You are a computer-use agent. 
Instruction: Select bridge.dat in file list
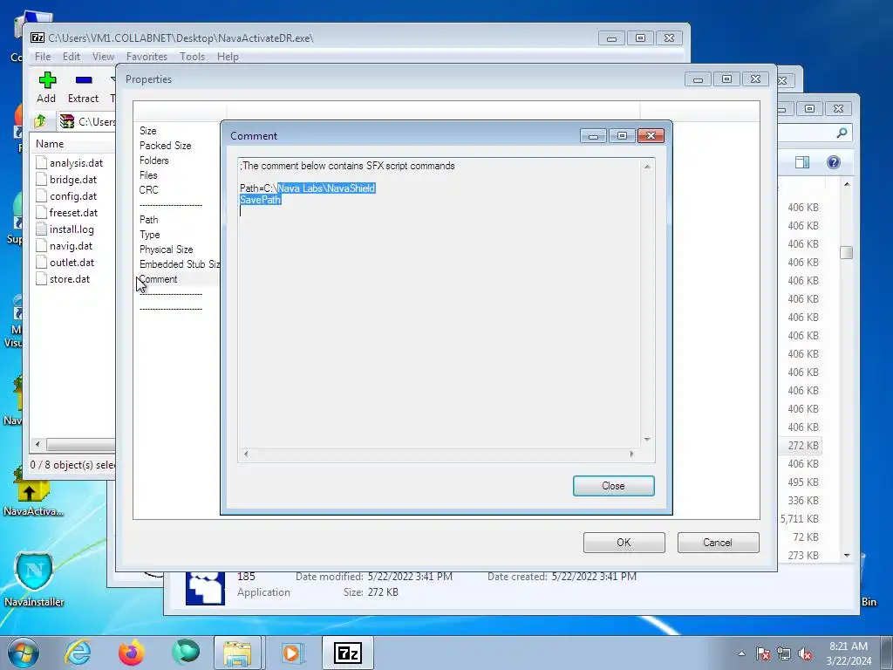point(73,180)
